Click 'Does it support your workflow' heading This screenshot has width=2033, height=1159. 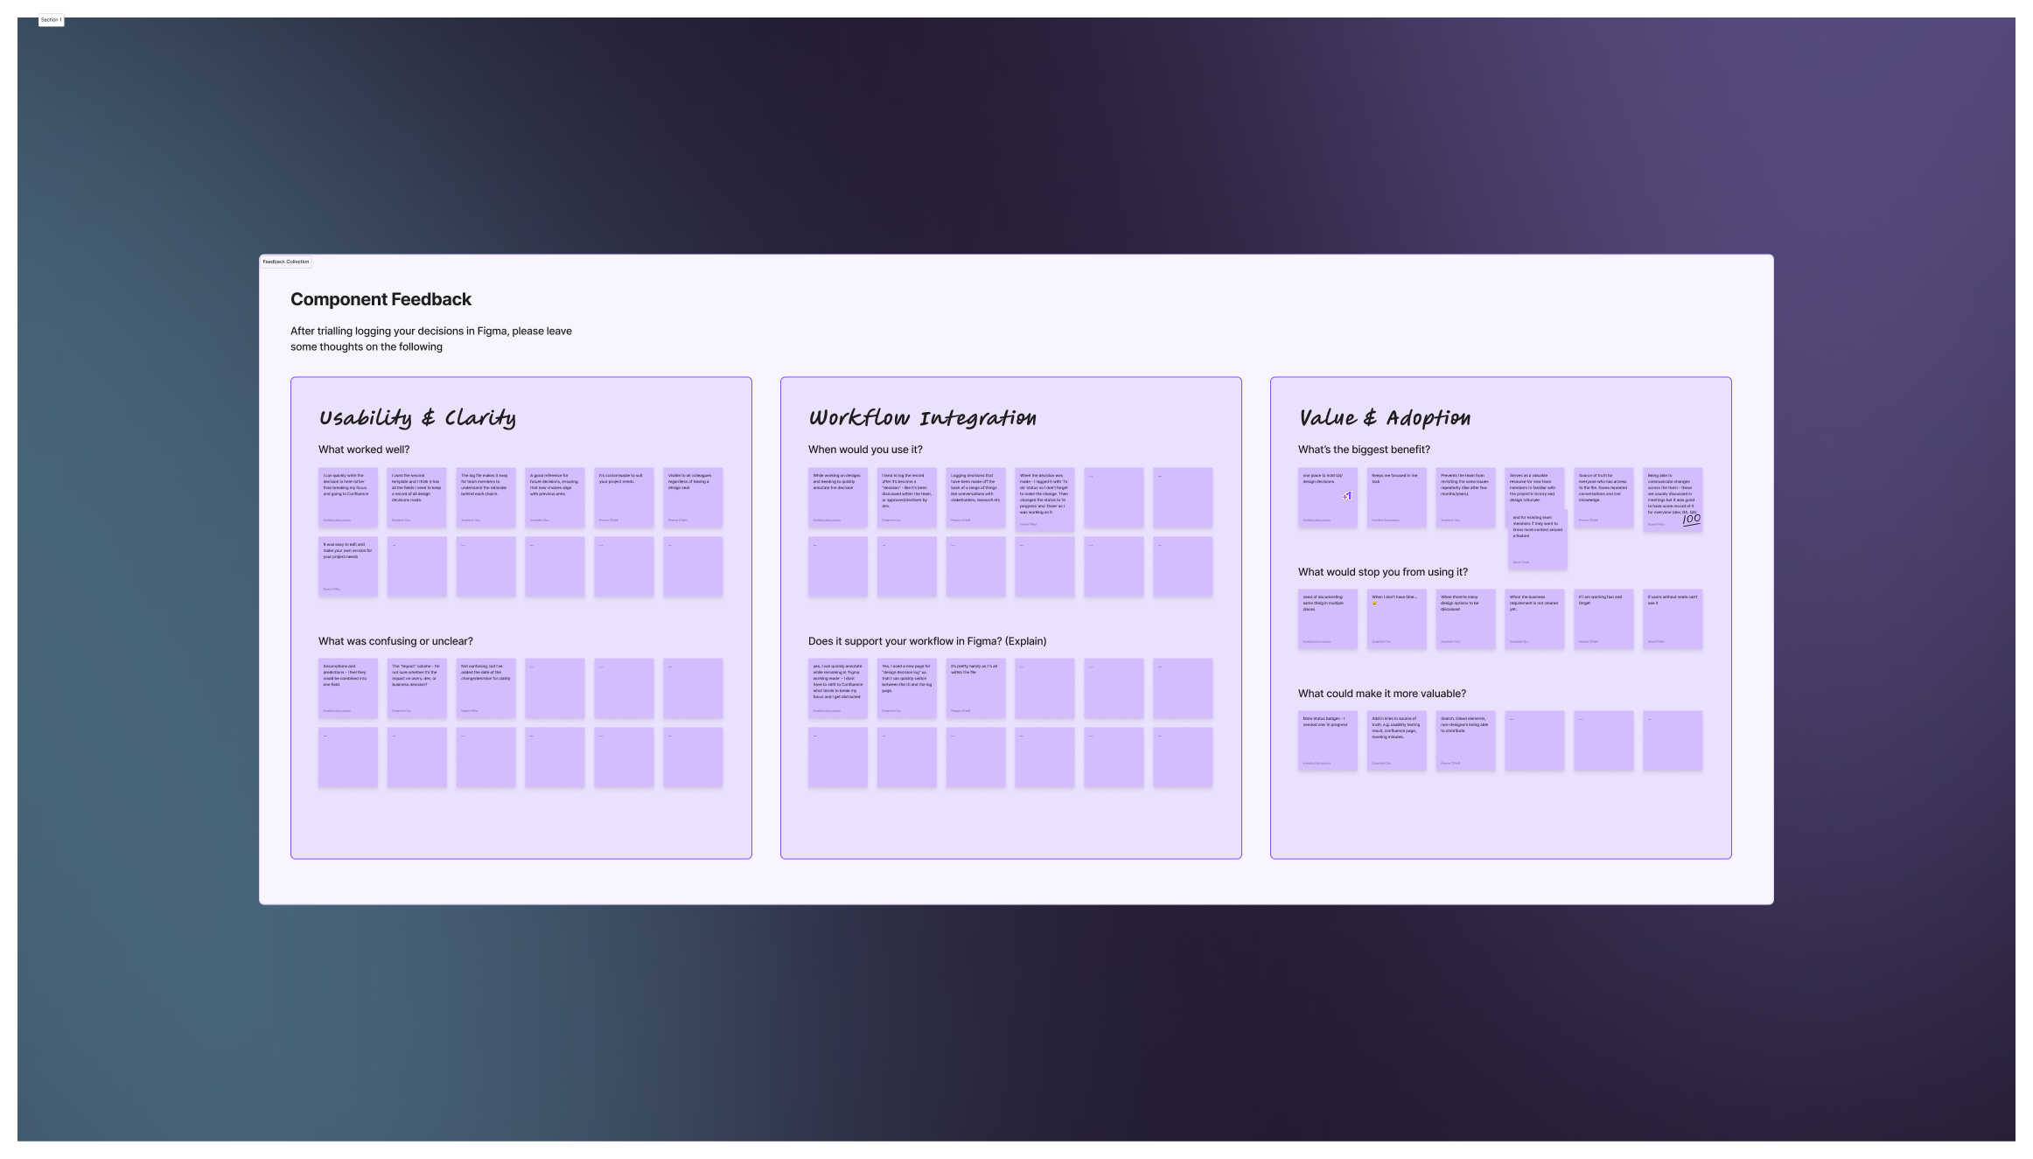click(x=926, y=641)
